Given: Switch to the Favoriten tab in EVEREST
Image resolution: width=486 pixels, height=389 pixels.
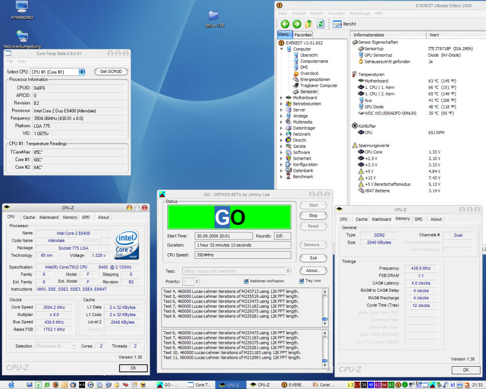Looking at the screenshot, I should click(x=303, y=35).
